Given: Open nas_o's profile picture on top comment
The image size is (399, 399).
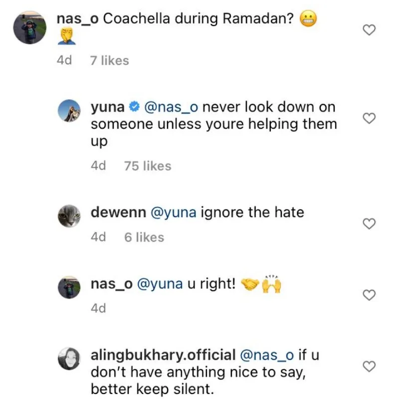Looking at the screenshot, I should point(29,27).
